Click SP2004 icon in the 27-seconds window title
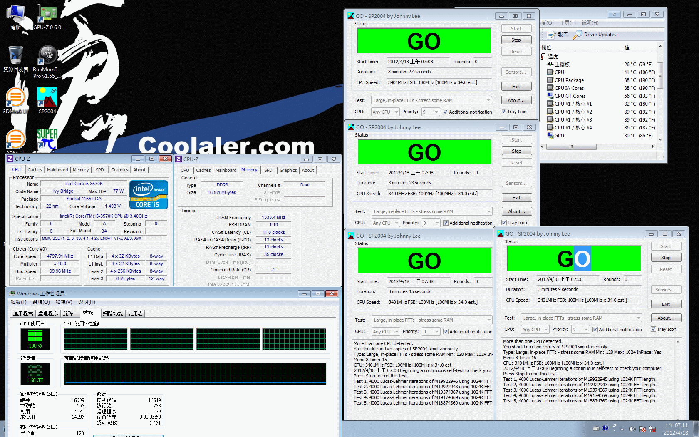699x437 pixels. [351, 16]
